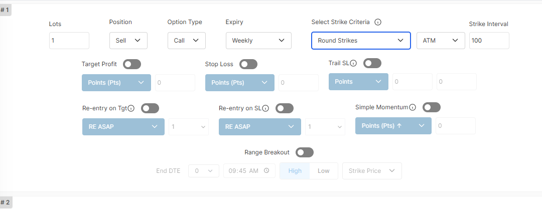Turn on the Stop Loss switch
This screenshot has width=542, height=210.
(x=248, y=64)
